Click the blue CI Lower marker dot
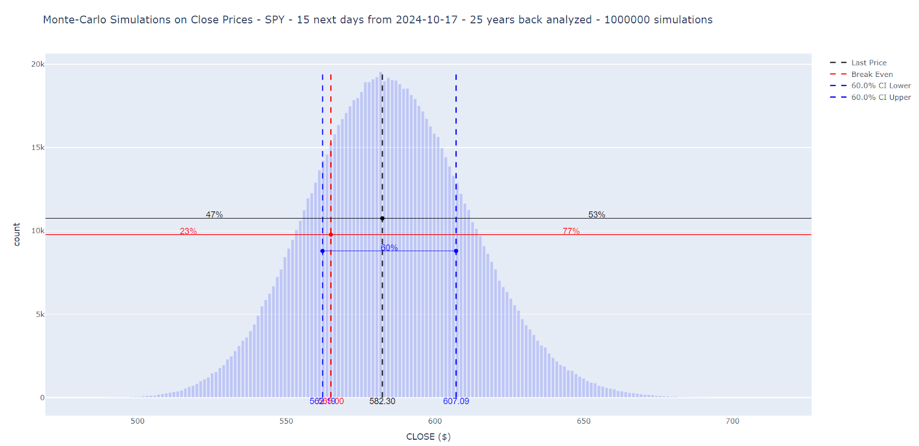The height and width of the screenshot is (446, 919). coord(322,251)
